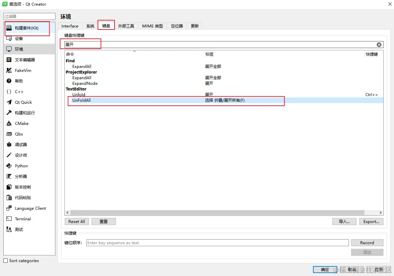Open the 文本编辑器 text editor icon

pyautogui.click(x=9, y=60)
